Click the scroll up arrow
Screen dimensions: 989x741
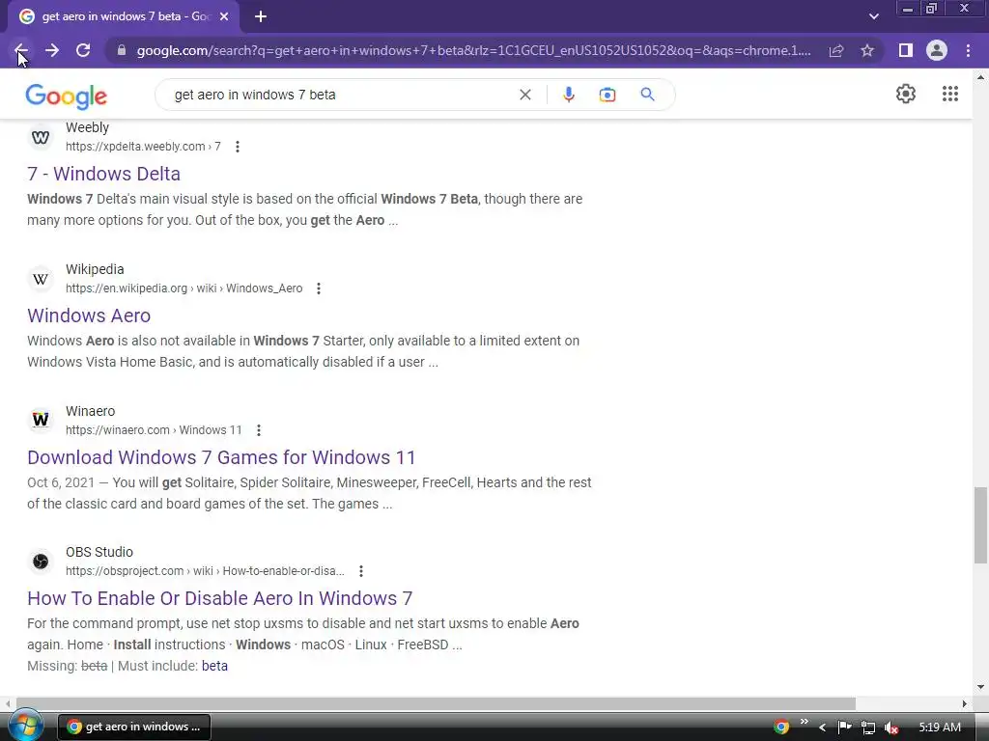pos(980,77)
